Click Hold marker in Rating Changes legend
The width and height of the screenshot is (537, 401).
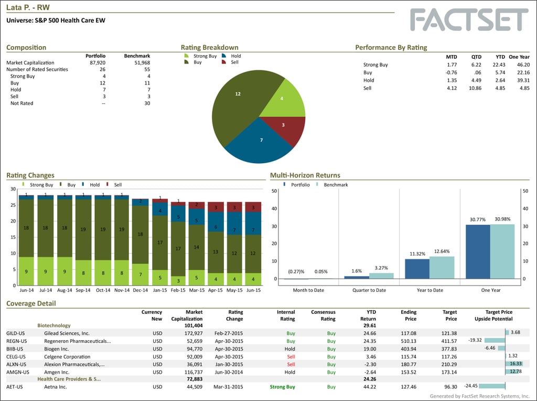pos(83,184)
